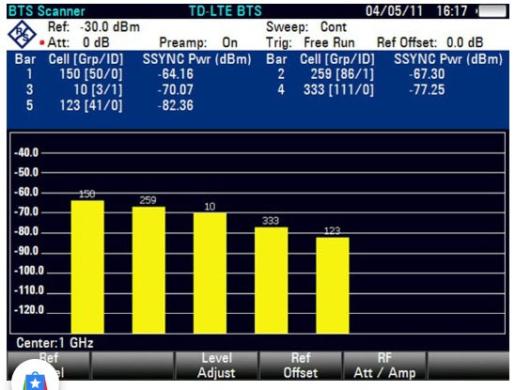Open the RF Att / Amp softkey menu
Image resolution: width=515 pixels, height=390 pixels.
[x=384, y=366]
